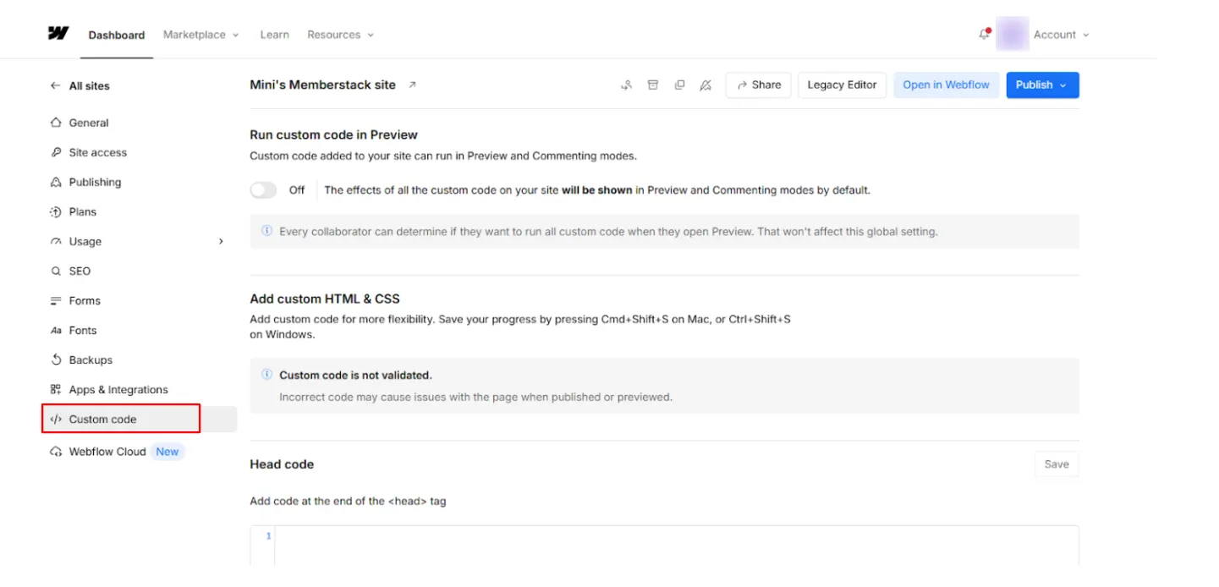
Task: Click the Mini's Memberstack site title
Action: 322,85
